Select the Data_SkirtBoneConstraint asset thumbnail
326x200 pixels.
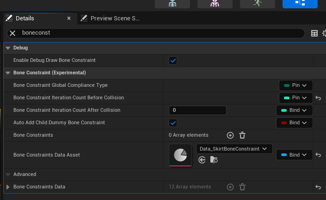tap(180, 155)
